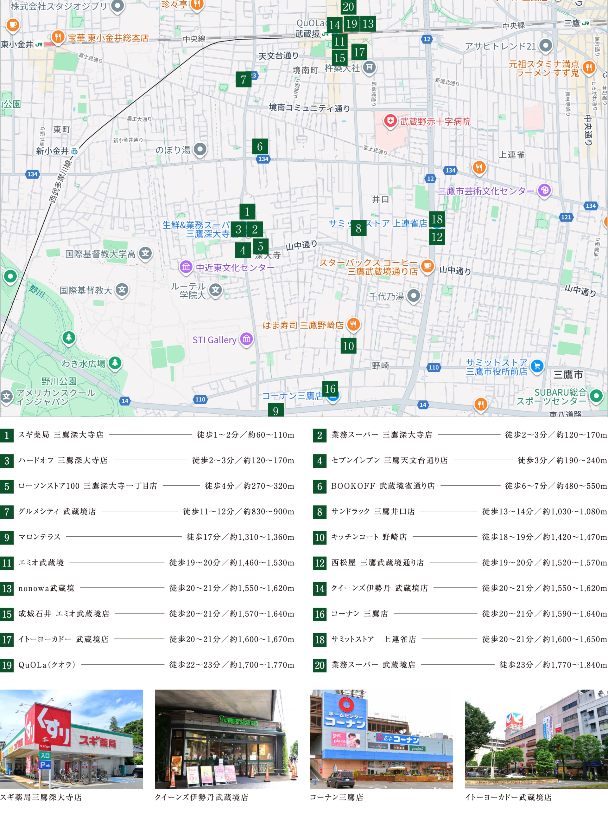Click the のぼり湯 location pin
Viewport: 608px width, 821px height.
click(x=200, y=150)
